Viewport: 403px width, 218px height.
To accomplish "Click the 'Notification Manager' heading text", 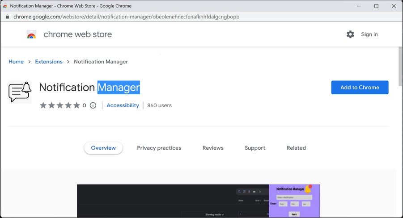I will pyautogui.click(x=89, y=87).
